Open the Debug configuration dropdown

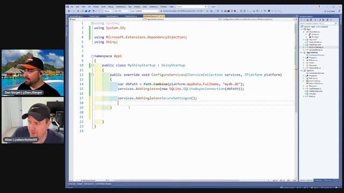point(109,11)
